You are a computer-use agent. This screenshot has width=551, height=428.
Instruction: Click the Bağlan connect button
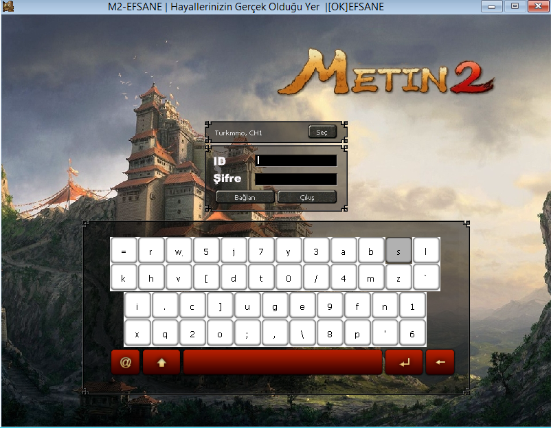[x=245, y=197]
